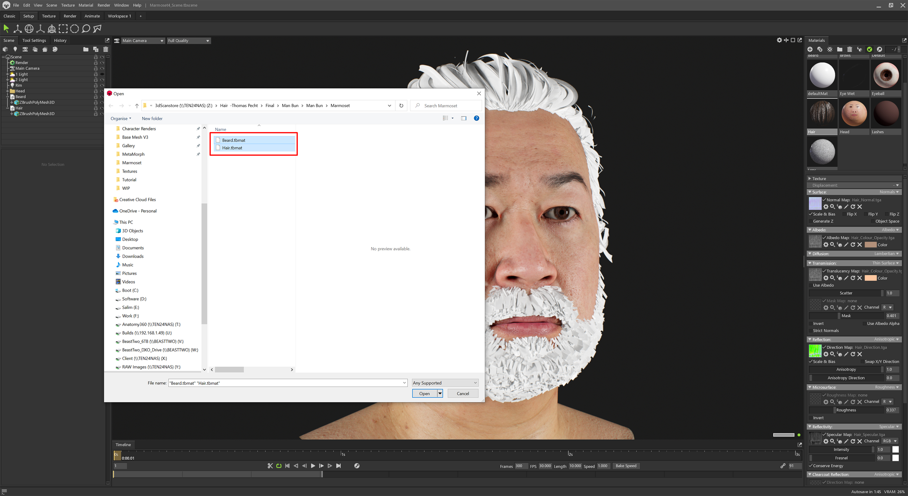Toggle loop playback in the timeline
908x496 pixels.
[x=278, y=466]
